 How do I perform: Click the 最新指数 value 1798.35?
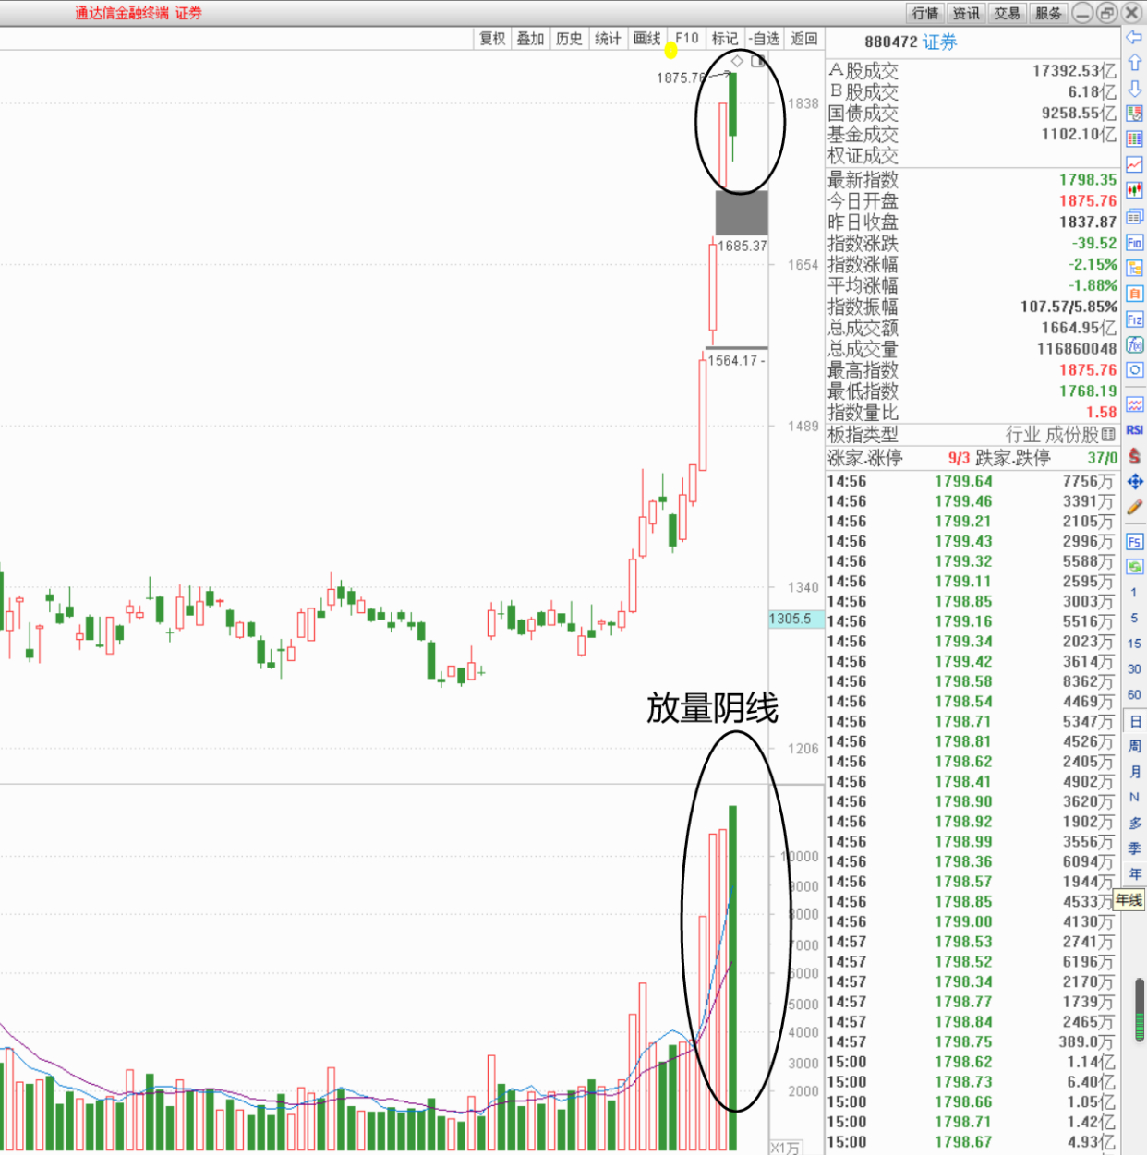[x=1087, y=180]
